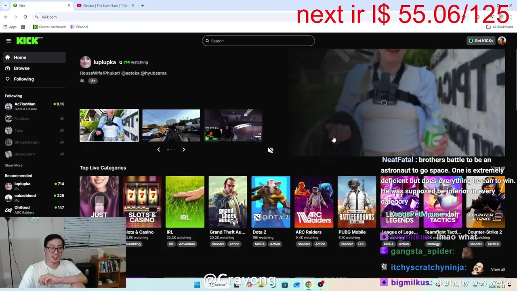Screen dimensions: 517x291
Task: Click the MOBA tag under Dota 2
Action: tap(260, 244)
